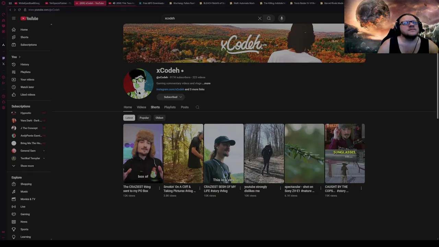Open options for 'The CRAZIEST thing sent' short
The height and width of the screenshot is (247, 439).
[x=159, y=188]
